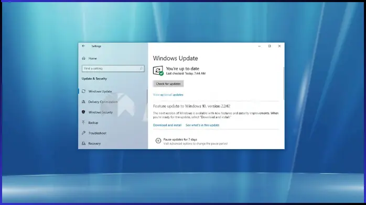This screenshot has width=366, height=205.
Task: Maximize the Settings window
Action: (x=270, y=46)
